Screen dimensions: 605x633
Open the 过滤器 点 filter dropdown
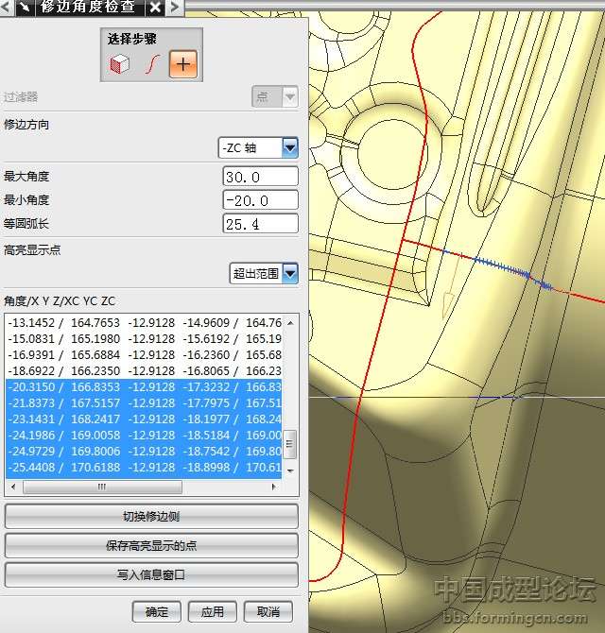point(289,97)
